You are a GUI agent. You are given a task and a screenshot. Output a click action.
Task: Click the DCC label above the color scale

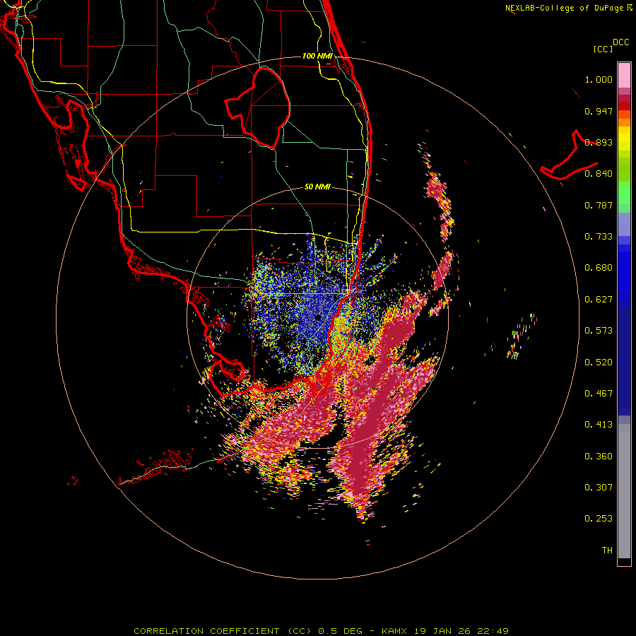pos(621,42)
